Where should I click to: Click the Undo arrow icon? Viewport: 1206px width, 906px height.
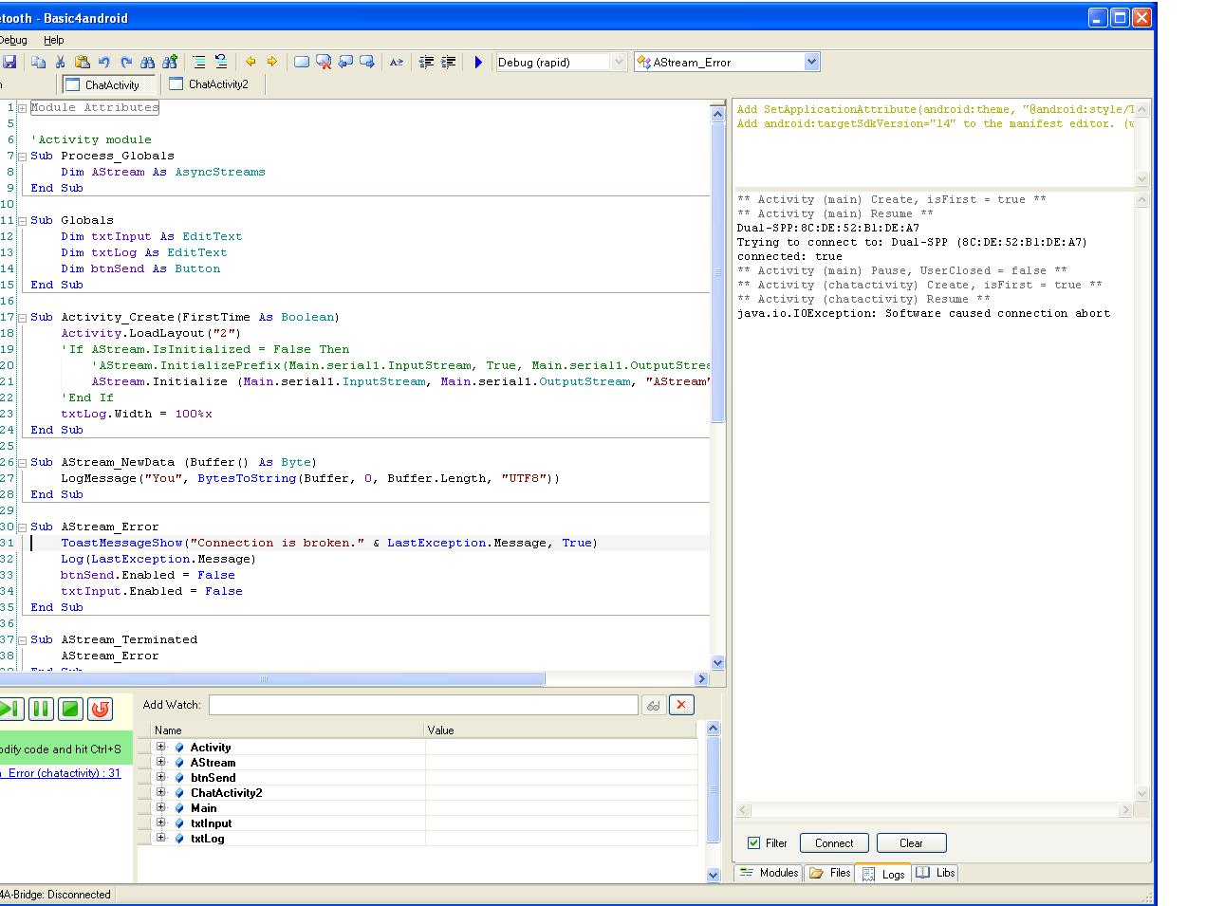point(104,62)
